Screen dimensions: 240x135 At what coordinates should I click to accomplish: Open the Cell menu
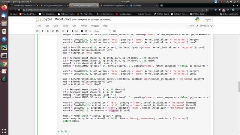[x=74, y=26]
